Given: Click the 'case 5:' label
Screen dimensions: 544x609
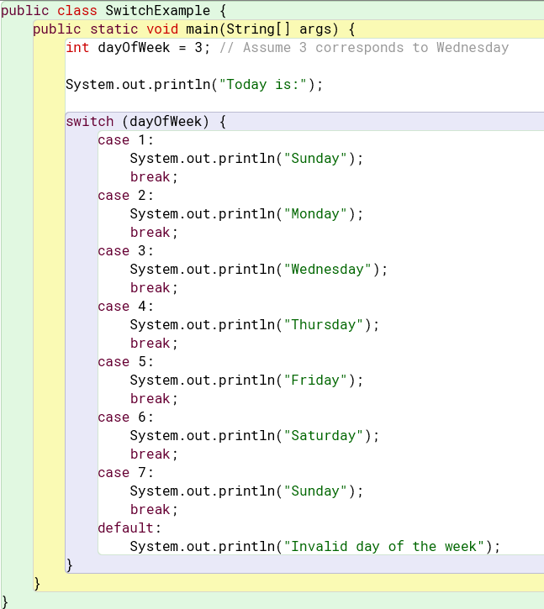Looking at the screenshot, I should (x=125, y=361).
